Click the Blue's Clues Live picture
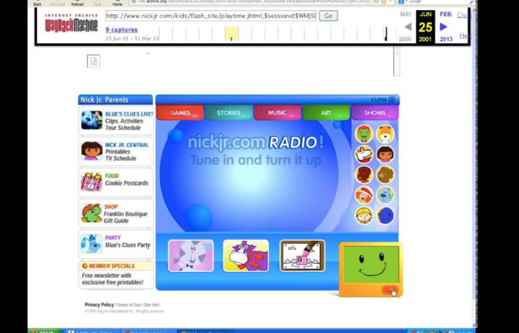This screenshot has width=519, height=333. (91, 120)
